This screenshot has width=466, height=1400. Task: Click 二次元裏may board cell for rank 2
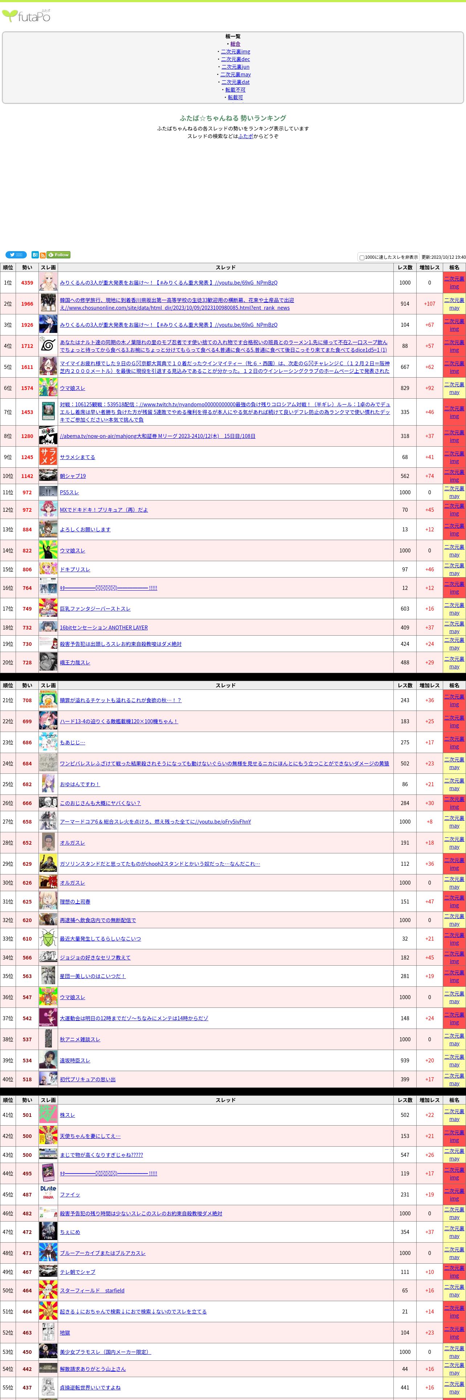(454, 304)
